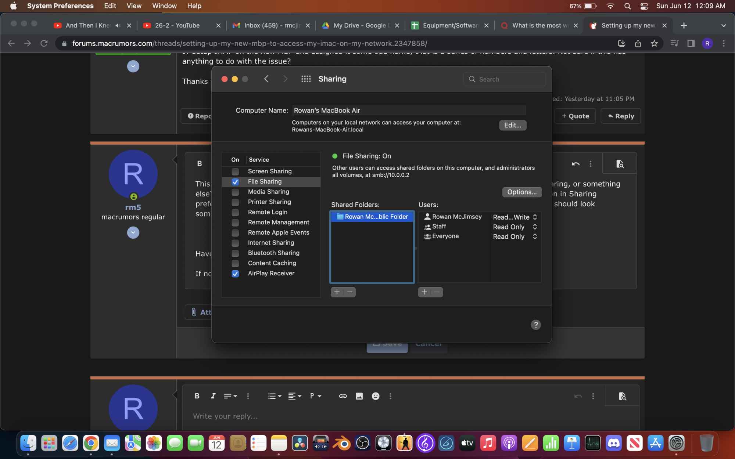Viewport: 735px width, 459px height.
Task: Open rm5 profile link
Action: pos(133,207)
